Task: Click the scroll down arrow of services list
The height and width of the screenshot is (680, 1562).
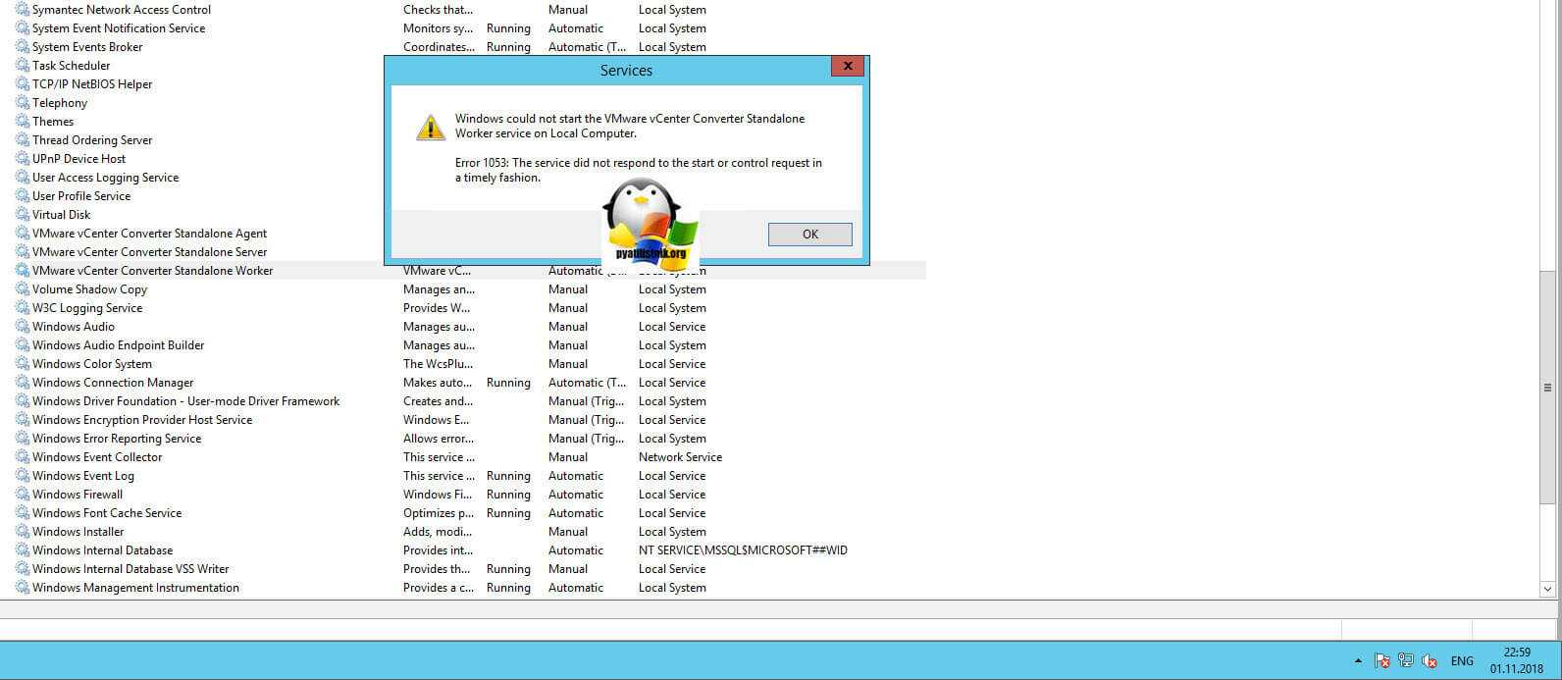Action: tap(1547, 589)
